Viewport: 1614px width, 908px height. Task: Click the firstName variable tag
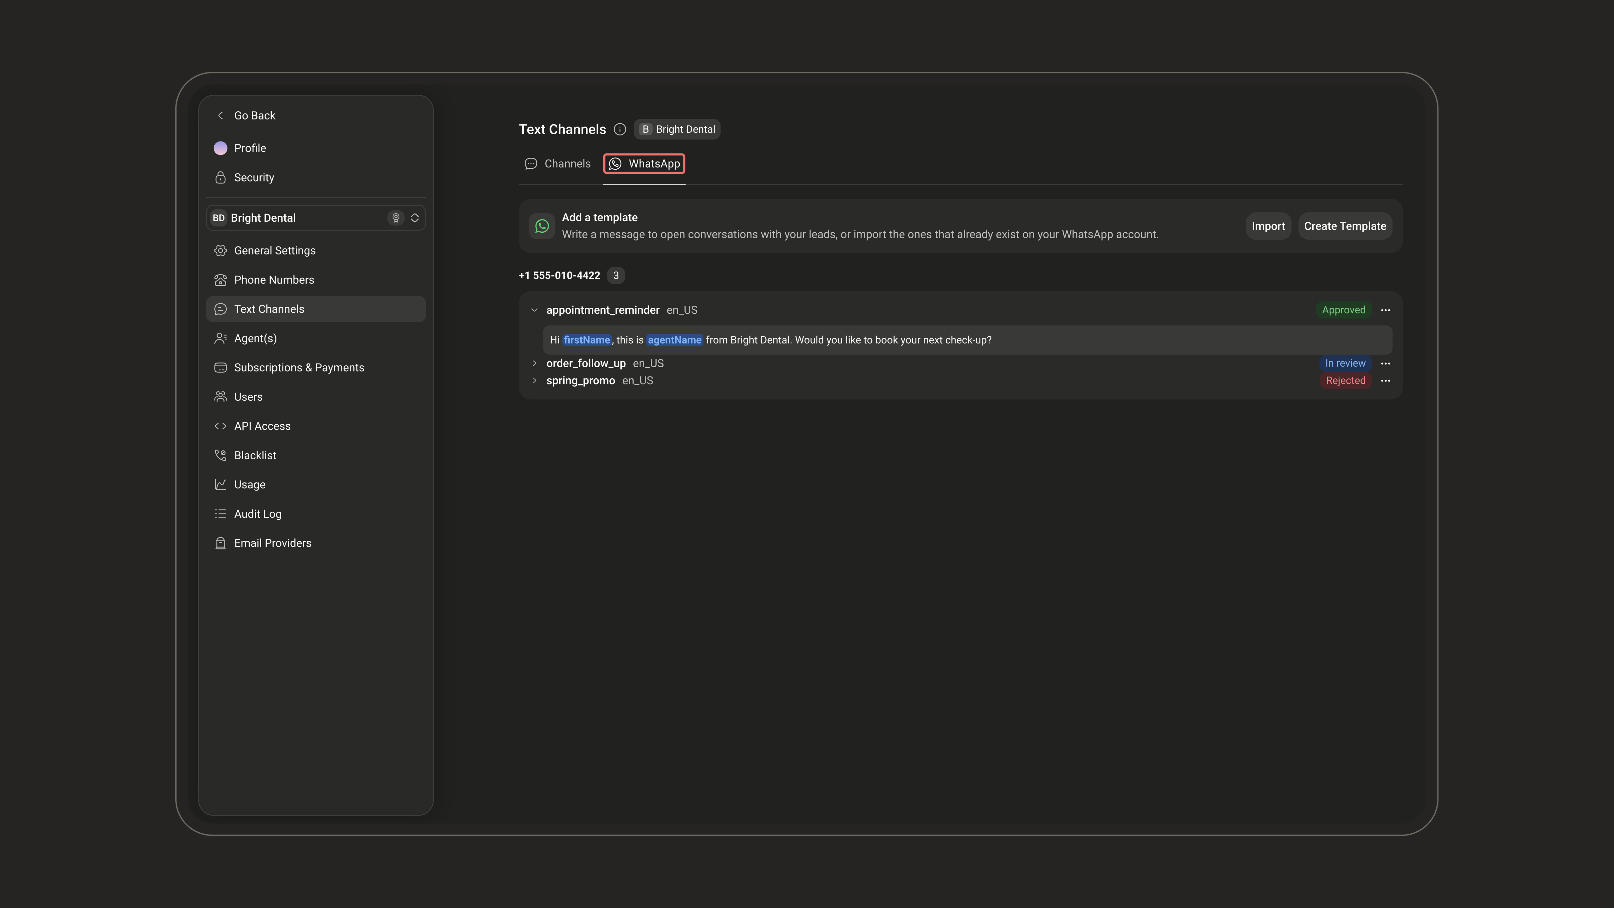(x=586, y=340)
